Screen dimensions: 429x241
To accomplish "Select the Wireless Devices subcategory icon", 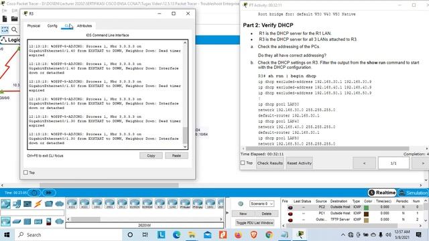I will (38, 222).
